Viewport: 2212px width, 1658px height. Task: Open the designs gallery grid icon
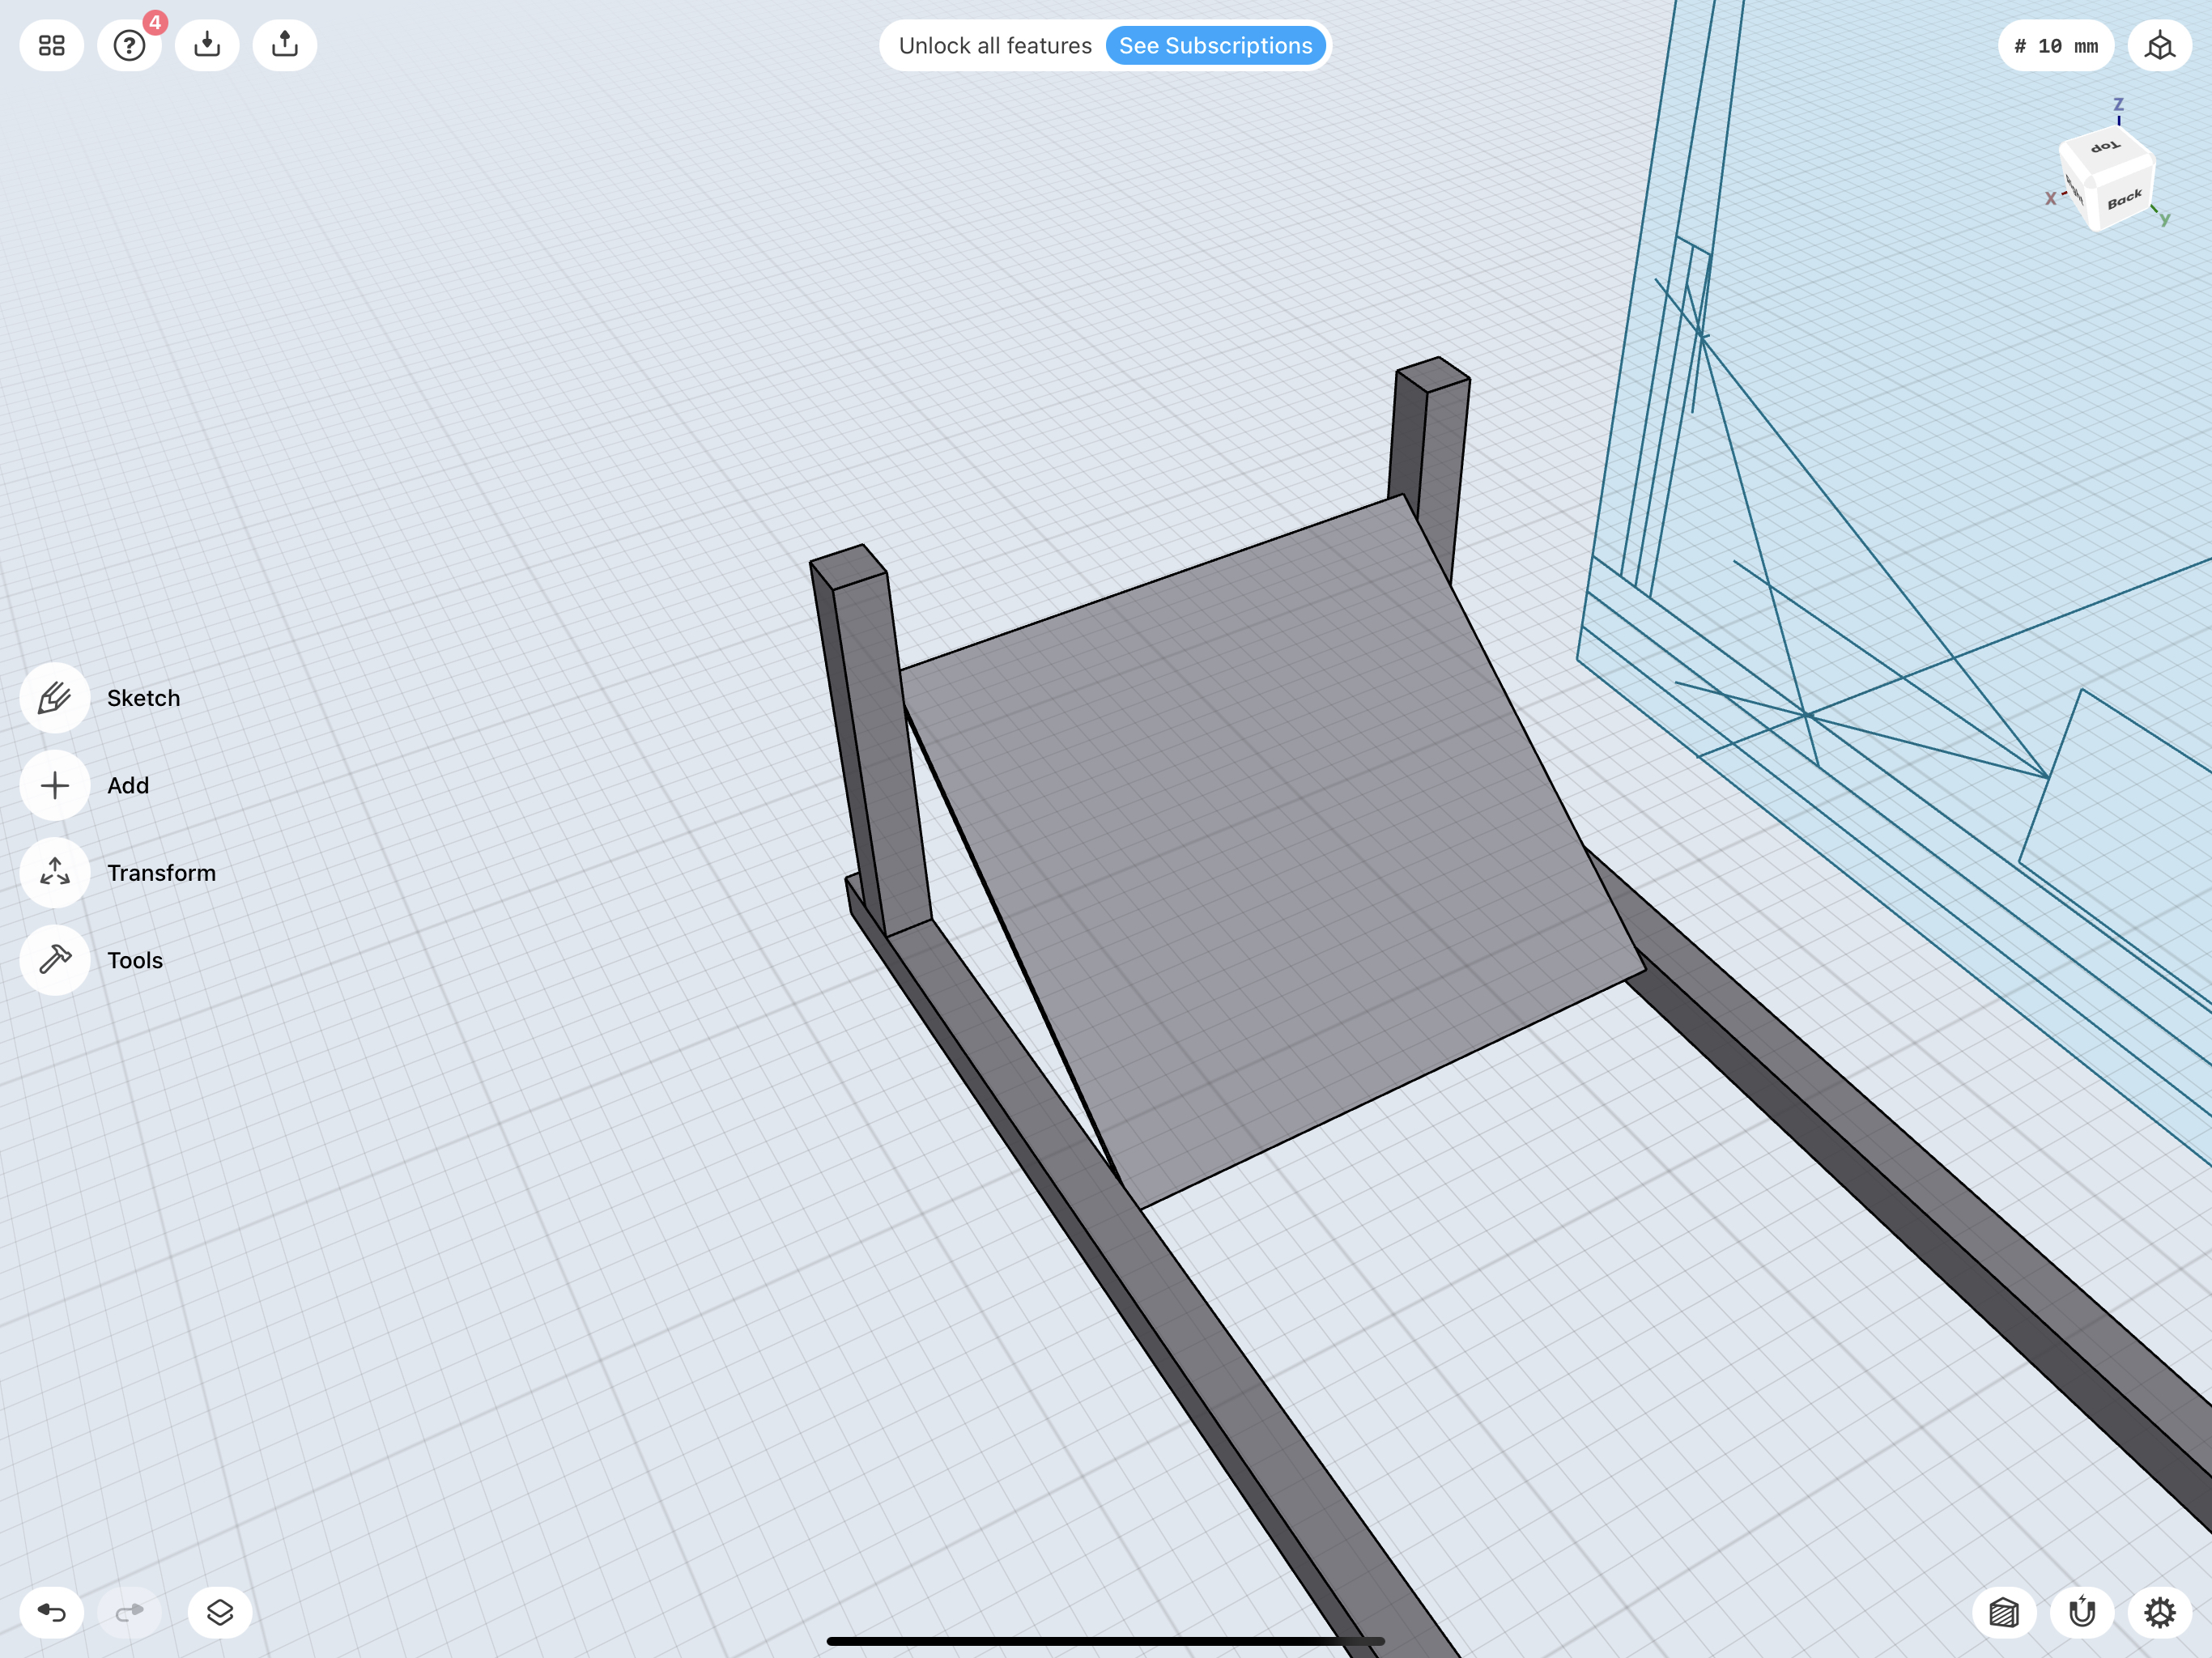[x=51, y=45]
